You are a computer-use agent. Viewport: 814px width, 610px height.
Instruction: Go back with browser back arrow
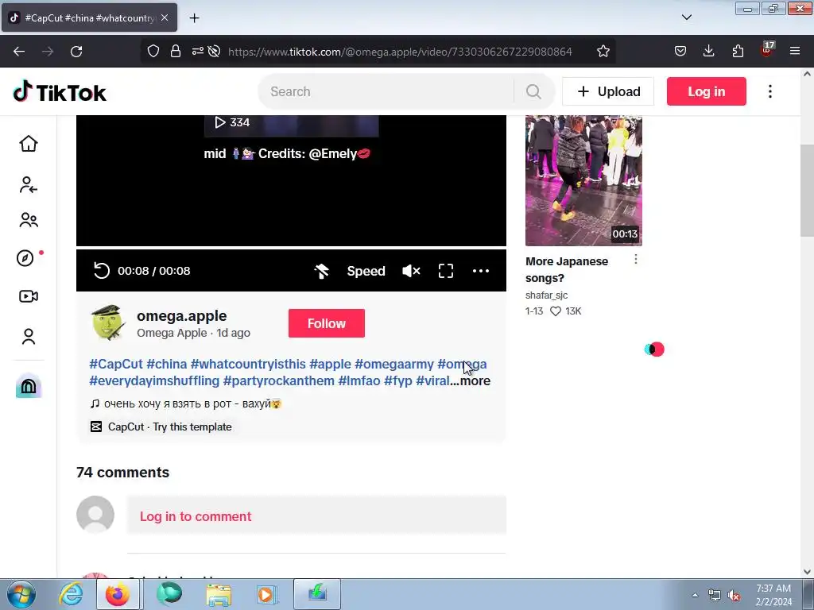coord(19,51)
